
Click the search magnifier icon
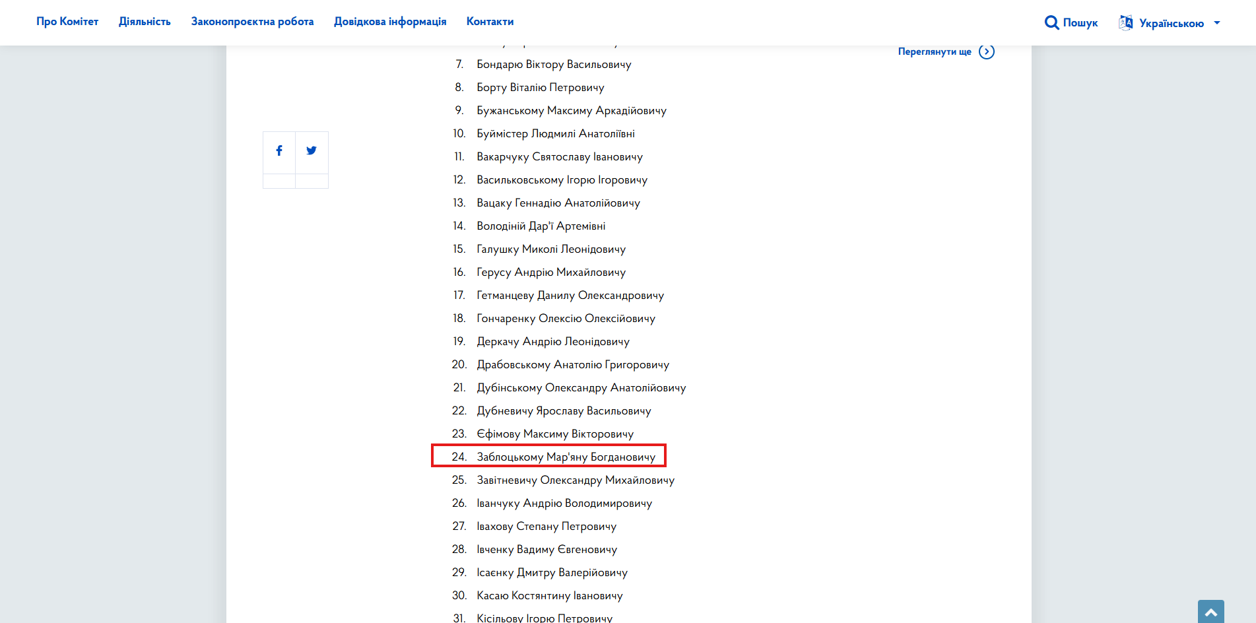1051,23
